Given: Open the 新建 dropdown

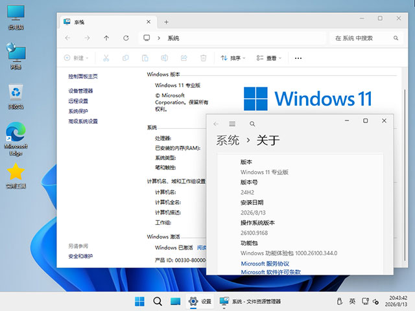Looking at the screenshot, I should coord(77,58).
